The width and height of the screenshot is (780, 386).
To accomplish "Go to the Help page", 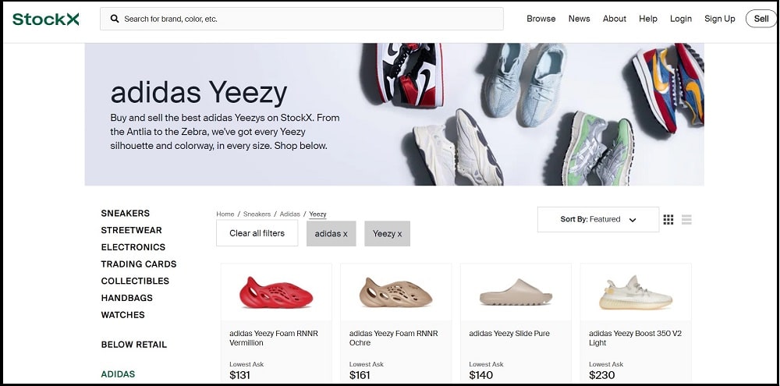I will [648, 19].
